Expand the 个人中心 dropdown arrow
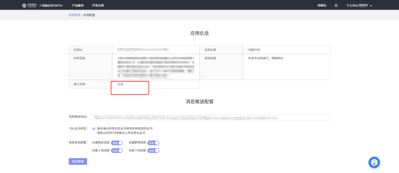The width and height of the screenshot is (399, 173). pos(371,6)
